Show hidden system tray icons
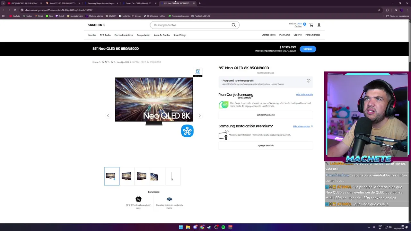Image resolution: width=411 pixels, height=231 pixels. pyautogui.click(x=369, y=227)
